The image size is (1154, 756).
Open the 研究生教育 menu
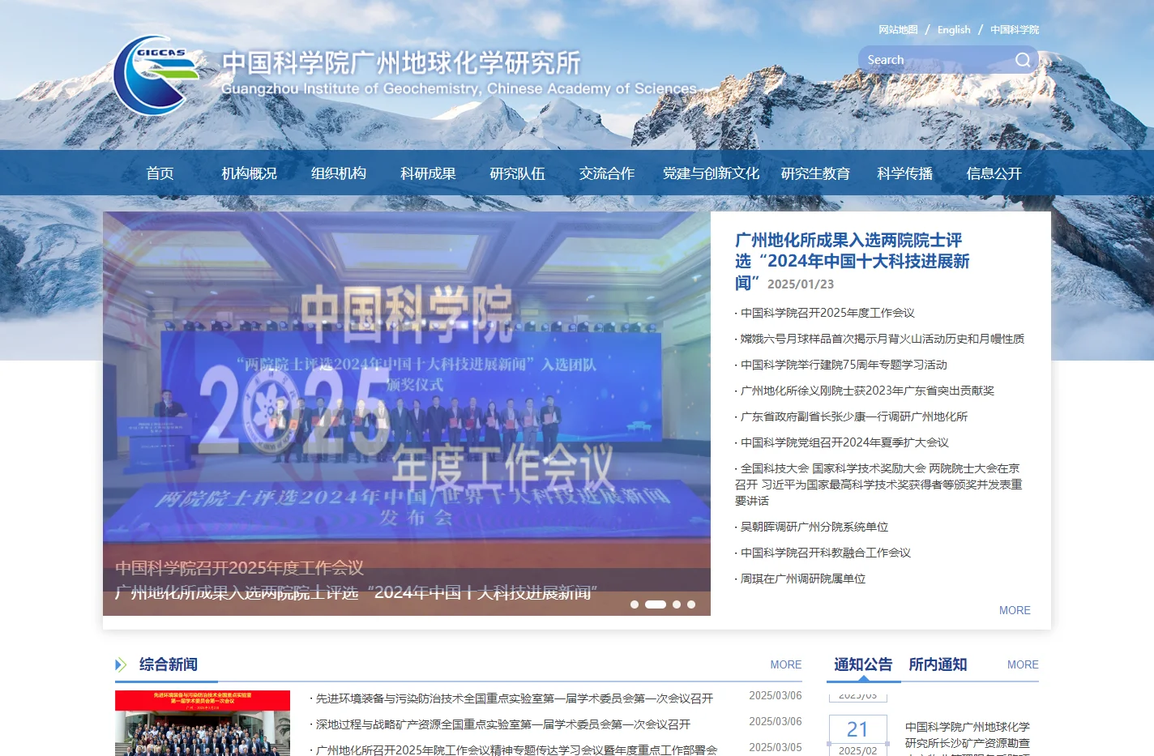[x=815, y=173]
